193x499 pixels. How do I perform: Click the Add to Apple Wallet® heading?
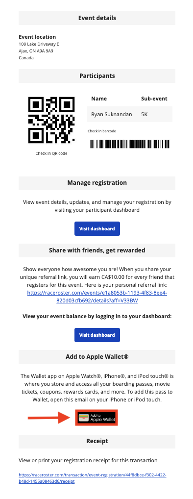coord(97,356)
